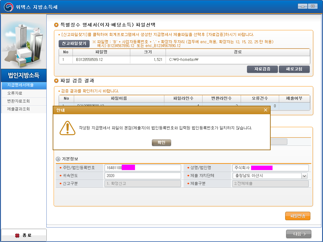Click the 새로고침 button
Screen dimensions: 323x242
[294, 69]
